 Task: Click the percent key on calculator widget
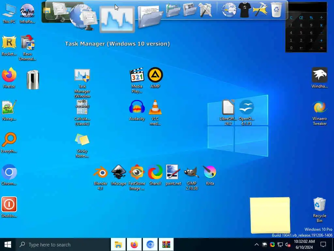point(311,18)
